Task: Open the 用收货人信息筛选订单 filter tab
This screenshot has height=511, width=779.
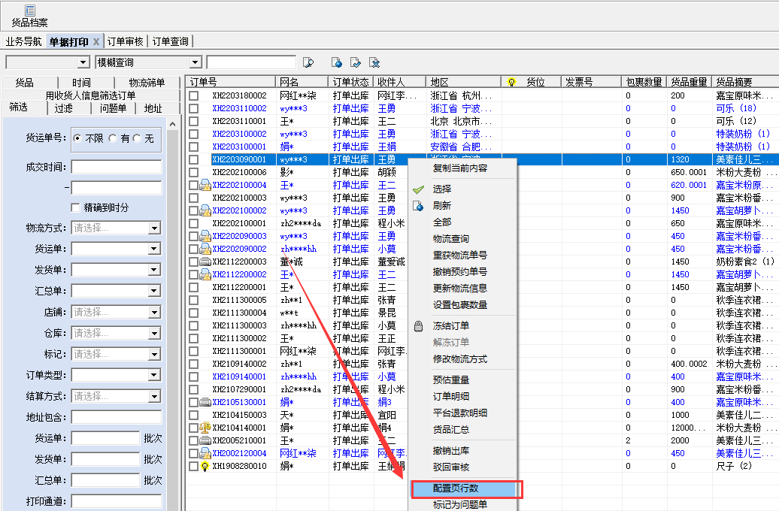Action: click(90, 95)
